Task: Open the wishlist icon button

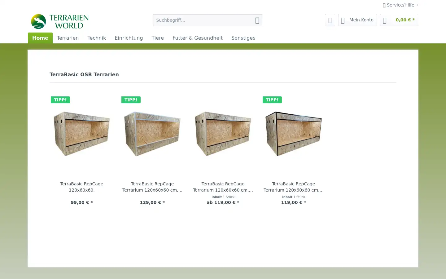Action: [x=330, y=20]
